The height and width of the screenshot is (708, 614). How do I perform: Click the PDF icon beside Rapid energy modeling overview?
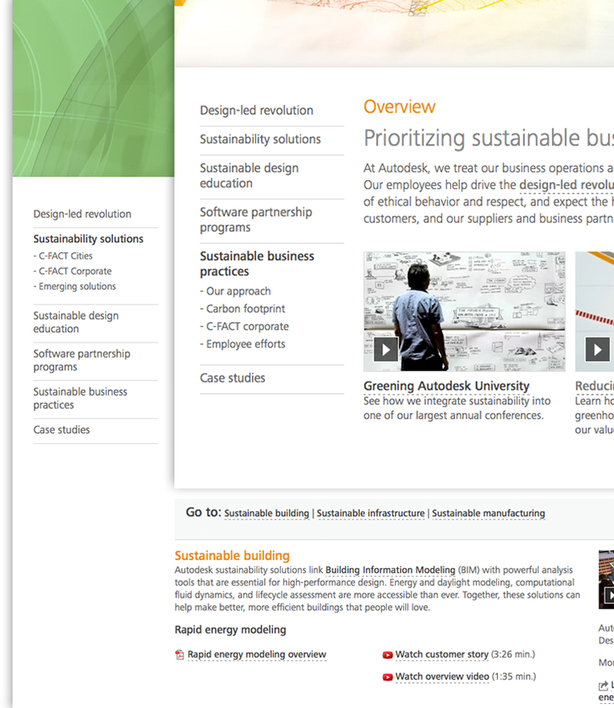179,655
